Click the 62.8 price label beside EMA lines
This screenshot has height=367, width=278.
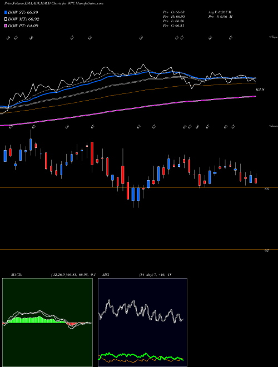point(260,90)
